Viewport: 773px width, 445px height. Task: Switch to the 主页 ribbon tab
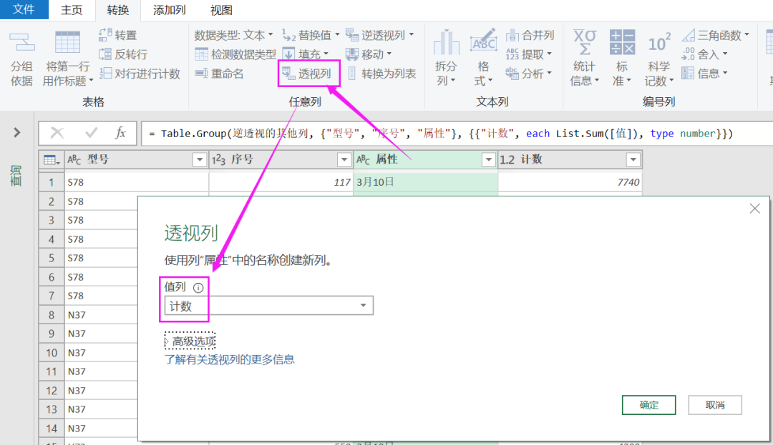72,10
